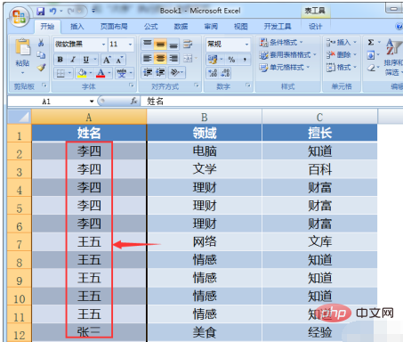This screenshot has width=403, height=342.
Task: Switch to the 视图 View tab
Action: click(x=241, y=27)
